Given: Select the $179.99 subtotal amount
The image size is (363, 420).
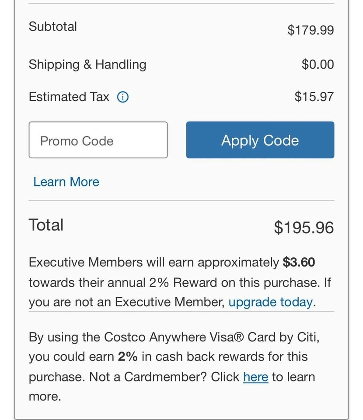Looking at the screenshot, I should point(311,30).
